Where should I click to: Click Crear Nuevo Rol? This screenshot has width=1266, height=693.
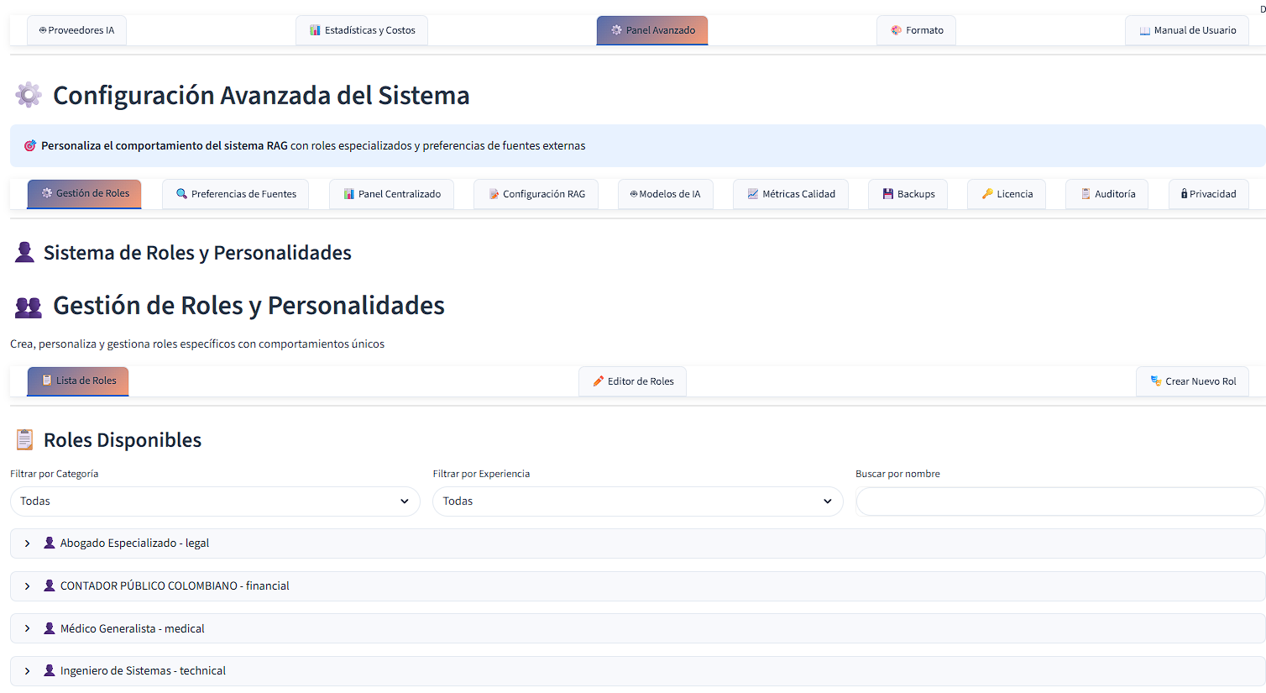click(x=1192, y=381)
